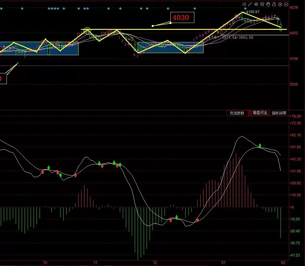This screenshot has width=305, height=266.
Task: Open 优选参数 parameter settings
Action: 237,113
